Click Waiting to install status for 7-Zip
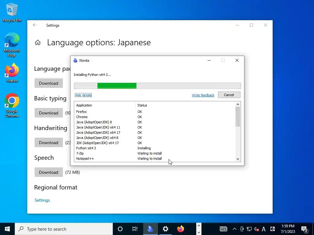This screenshot has height=235, width=314. tap(150, 153)
